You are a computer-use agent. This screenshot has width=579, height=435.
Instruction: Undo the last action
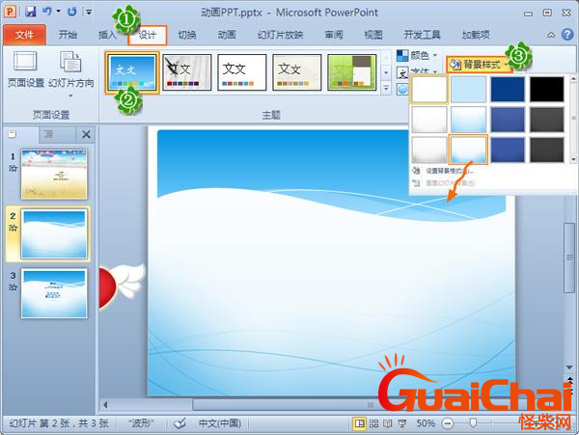pos(47,12)
